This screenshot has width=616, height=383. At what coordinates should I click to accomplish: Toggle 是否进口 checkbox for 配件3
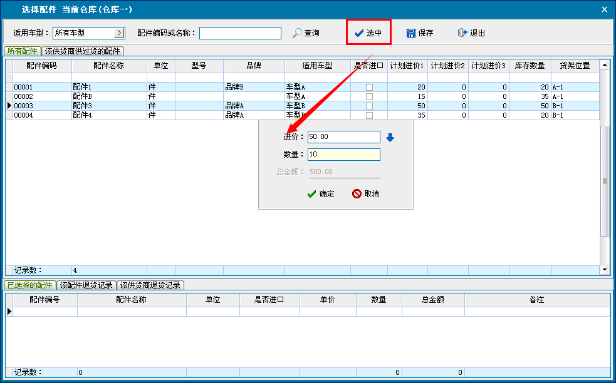pyautogui.click(x=369, y=106)
